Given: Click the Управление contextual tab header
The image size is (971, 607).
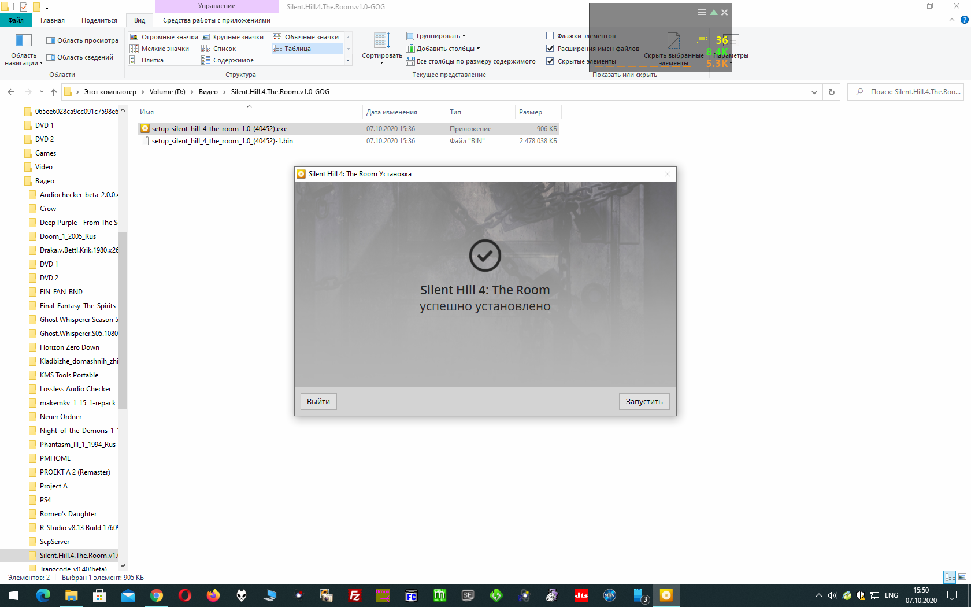Looking at the screenshot, I should (217, 6).
